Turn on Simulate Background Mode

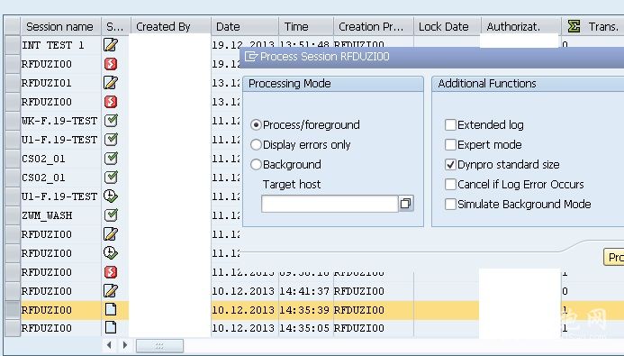[450, 205]
